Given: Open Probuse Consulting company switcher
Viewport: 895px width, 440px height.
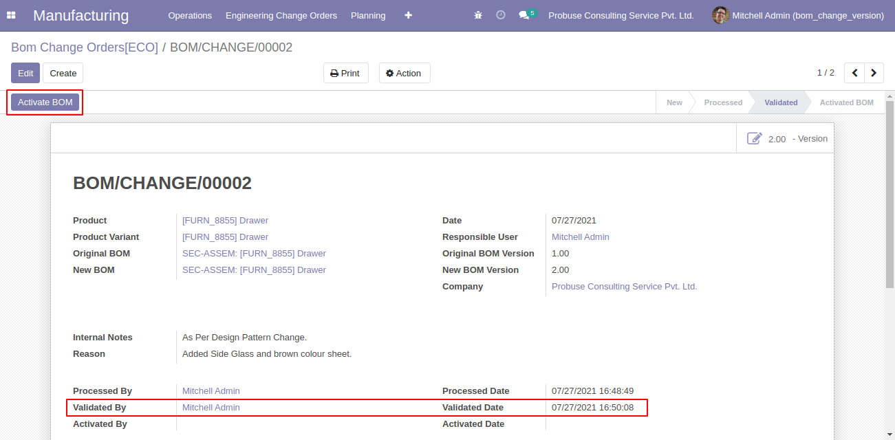Looking at the screenshot, I should point(621,15).
